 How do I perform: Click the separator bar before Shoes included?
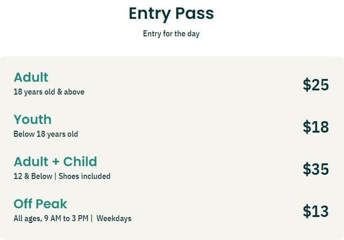pos(55,177)
